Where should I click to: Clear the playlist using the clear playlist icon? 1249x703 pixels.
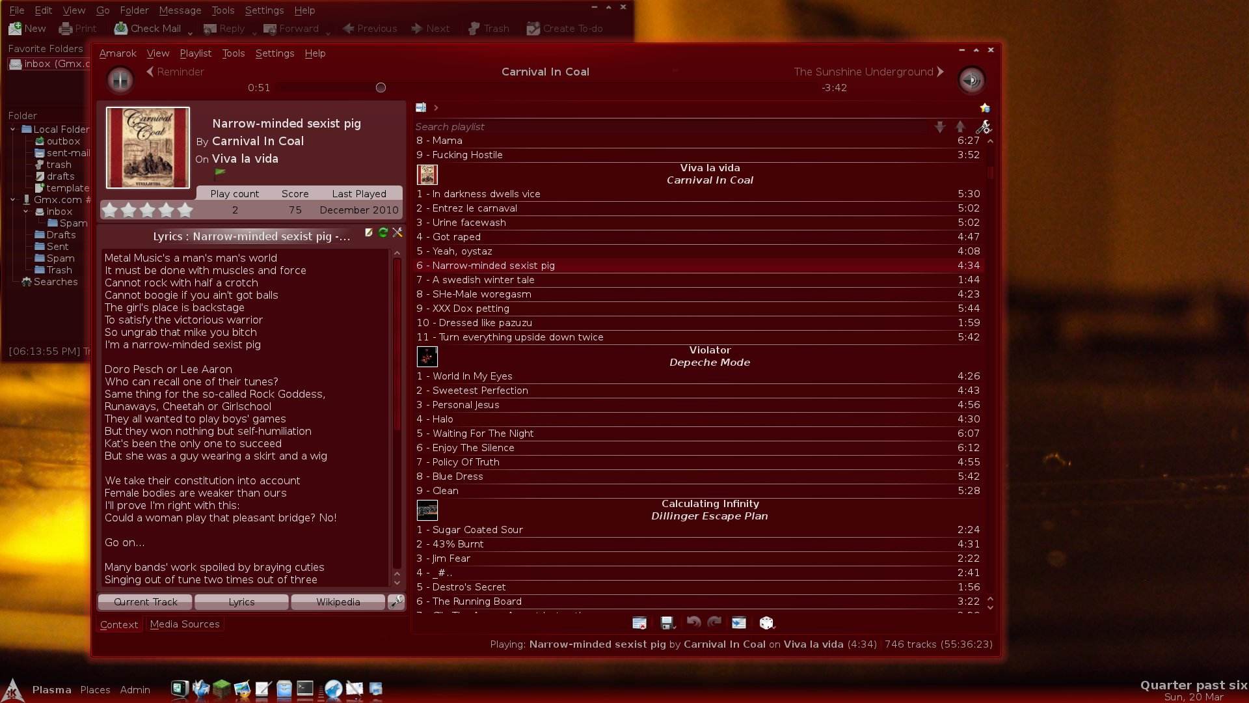639,623
